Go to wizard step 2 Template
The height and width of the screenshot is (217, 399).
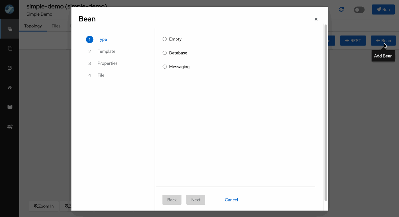tap(106, 51)
